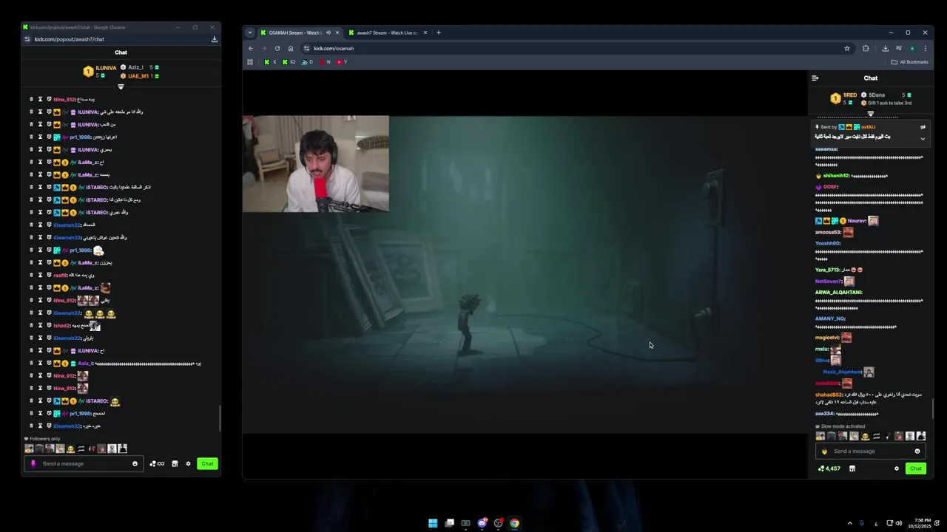Viewport: 947px width, 532px height.
Task: Expand gift leaderboard arrow in OSAMAH chat
Action: click(x=870, y=113)
